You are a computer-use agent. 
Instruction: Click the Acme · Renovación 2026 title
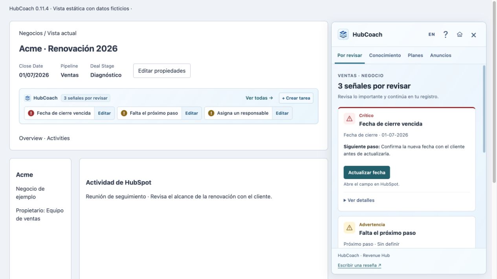[x=68, y=49]
